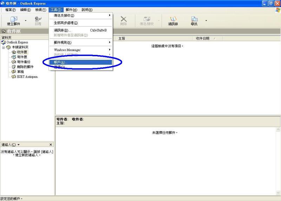The image size is (281, 201).
Task: Open the 說明(H) menu
Action: (87, 10)
